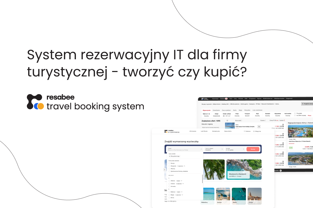The image size is (313, 208).
Task: Click the carousel next arrow
Action: pos(261,170)
